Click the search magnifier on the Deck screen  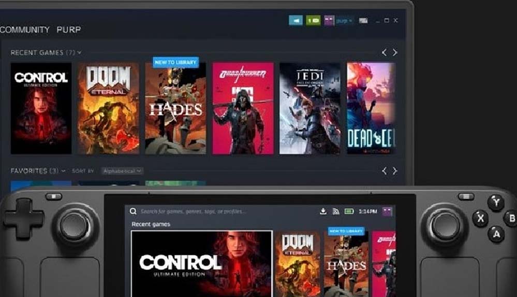coord(133,211)
